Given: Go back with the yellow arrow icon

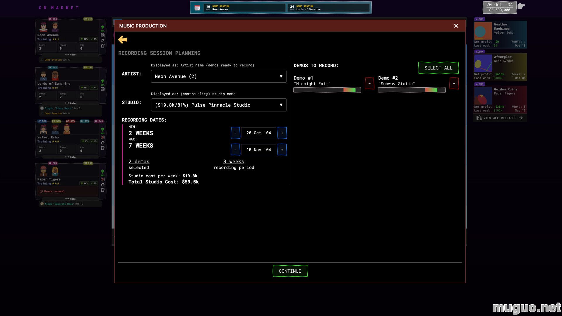Looking at the screenshot, I should coord(123,39).
